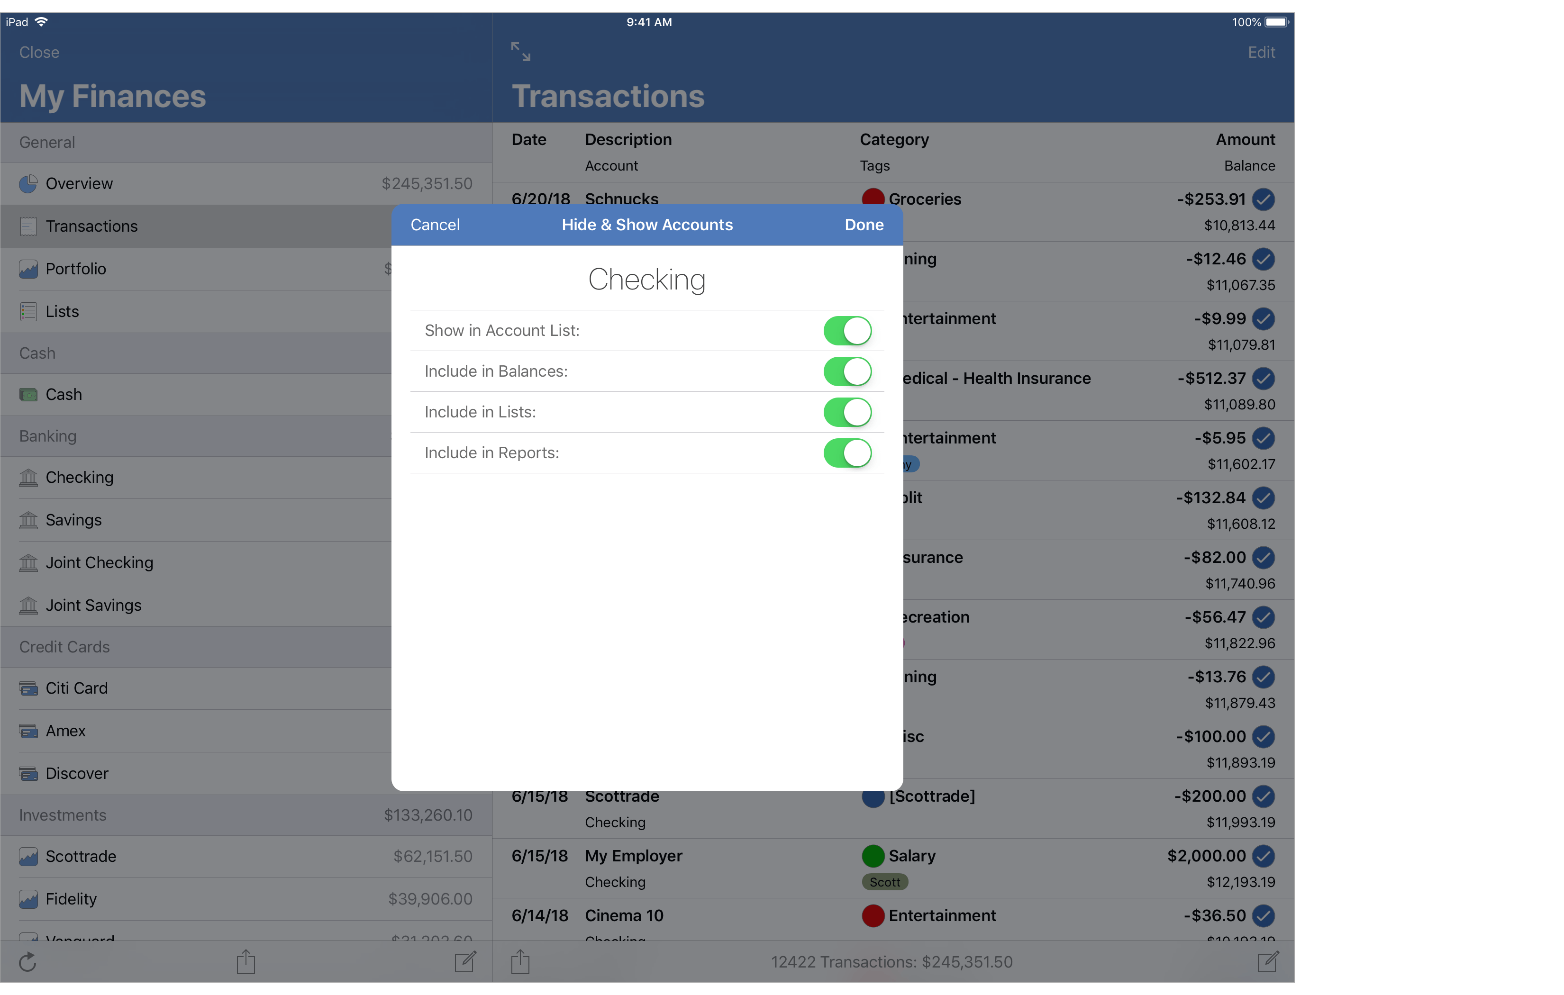
Task: Click the Entertainment red category dot
Action: 873,916
